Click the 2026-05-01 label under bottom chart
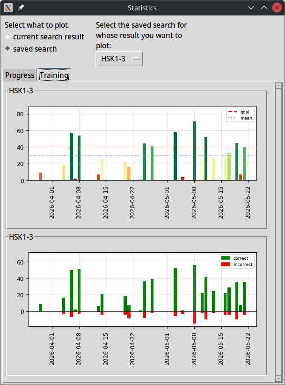Viewport: 285px width, 385px height. (x=167, y=349)
